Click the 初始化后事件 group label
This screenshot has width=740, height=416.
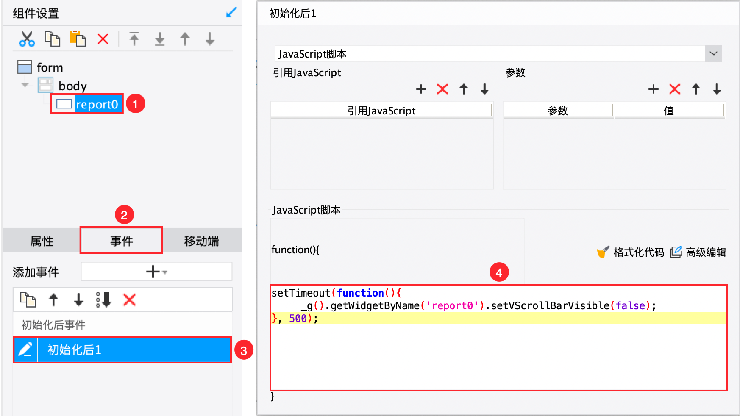click(53, 325)
